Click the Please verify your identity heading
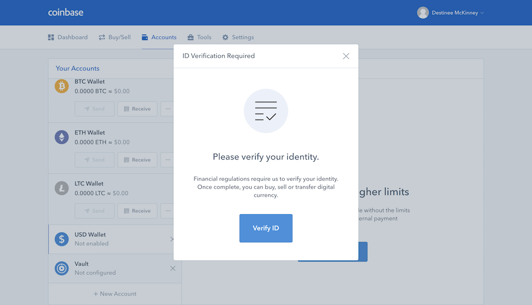Screen dimensions: 532x305 coord(266,157)
